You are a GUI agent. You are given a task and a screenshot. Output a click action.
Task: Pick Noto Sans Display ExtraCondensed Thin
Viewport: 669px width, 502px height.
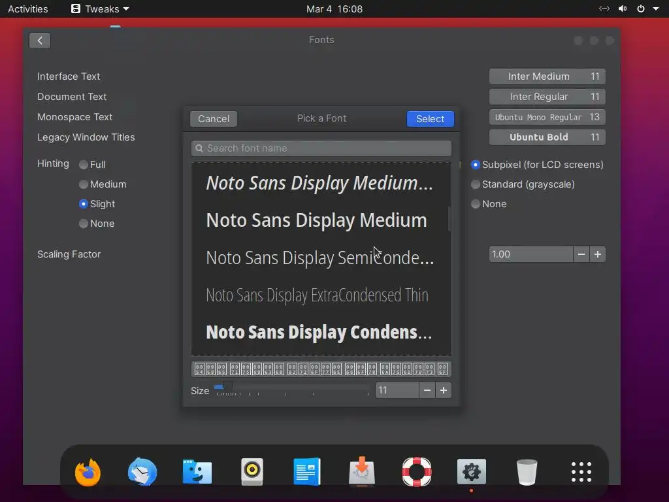[x=321, y=295]
